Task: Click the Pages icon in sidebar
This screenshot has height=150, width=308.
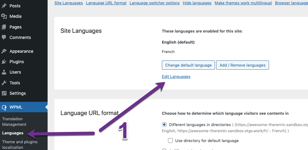Action: [4, 27]
